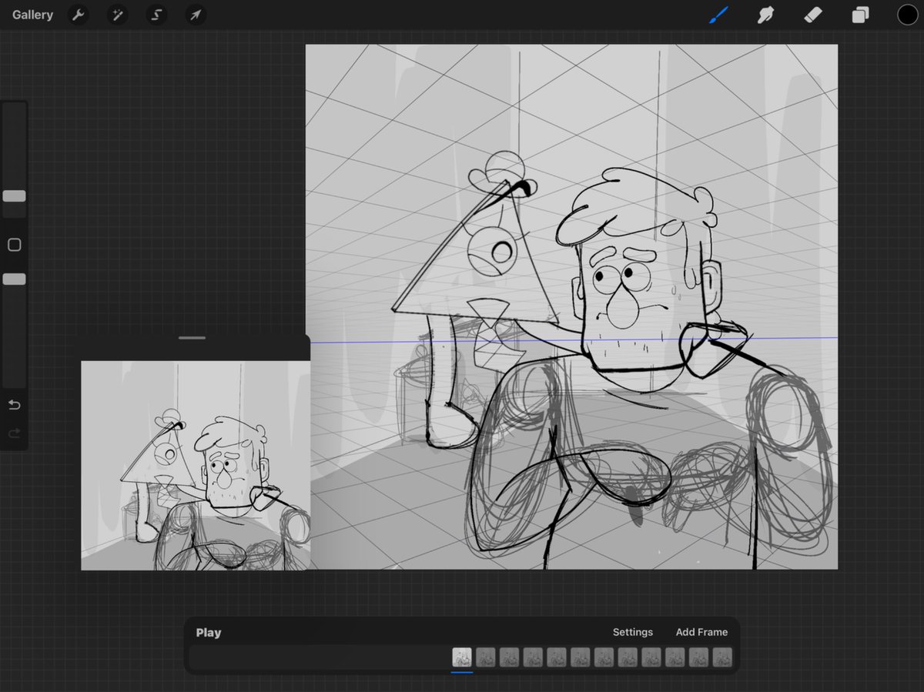Click the brush size slider handle
The height and width of the screenshot is (692, 924).
pos(14,196)
